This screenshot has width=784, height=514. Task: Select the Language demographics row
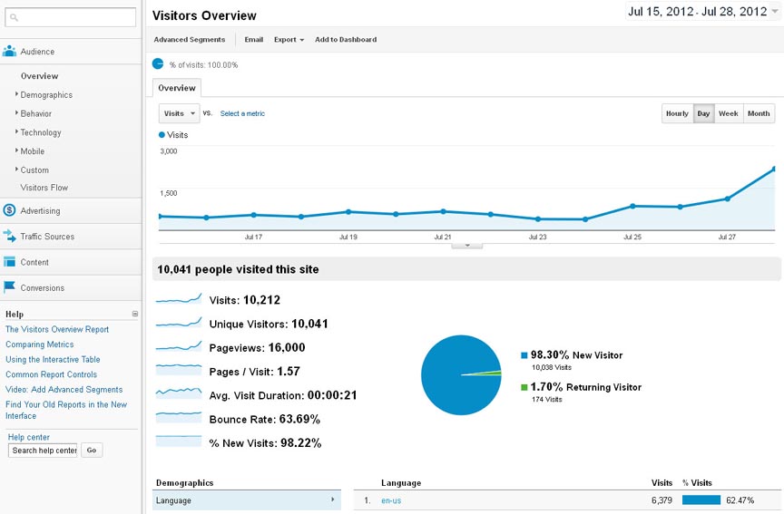[x=247, y=500]
